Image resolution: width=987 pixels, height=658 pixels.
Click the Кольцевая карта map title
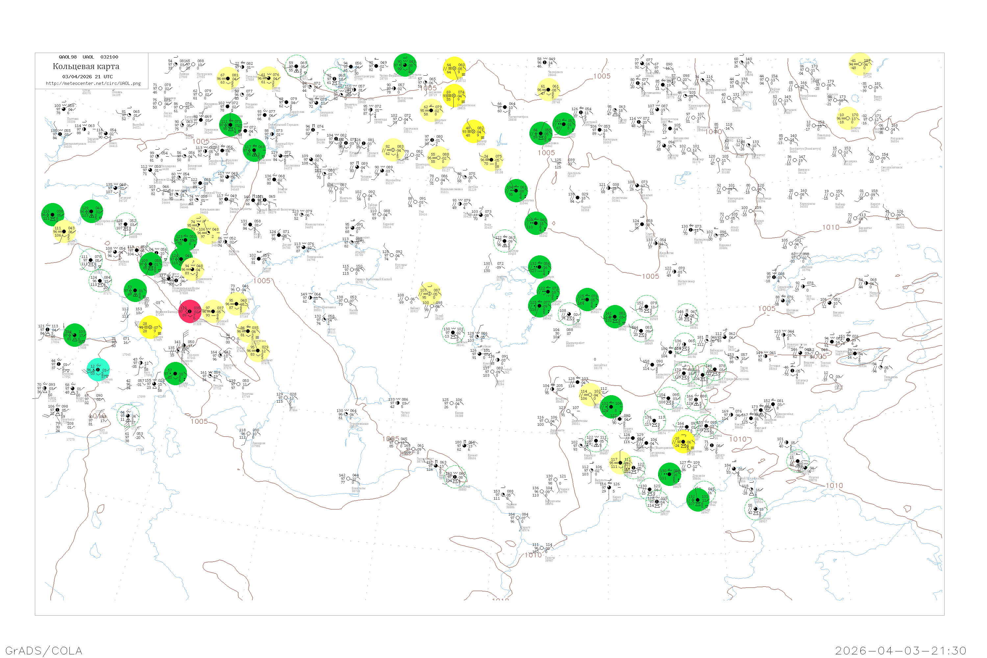pyautogui.click(x=86, y=66)
